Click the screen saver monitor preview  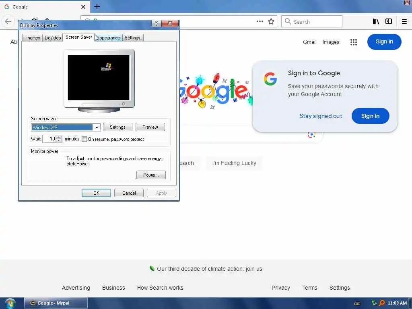tap(99, 78)
